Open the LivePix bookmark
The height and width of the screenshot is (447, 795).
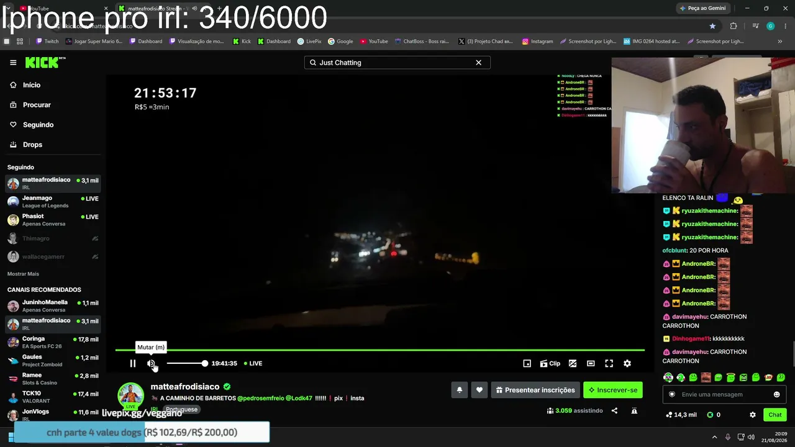(309, 42)
